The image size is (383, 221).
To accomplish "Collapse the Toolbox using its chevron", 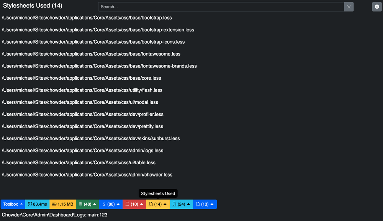I will tap(21, 204).
